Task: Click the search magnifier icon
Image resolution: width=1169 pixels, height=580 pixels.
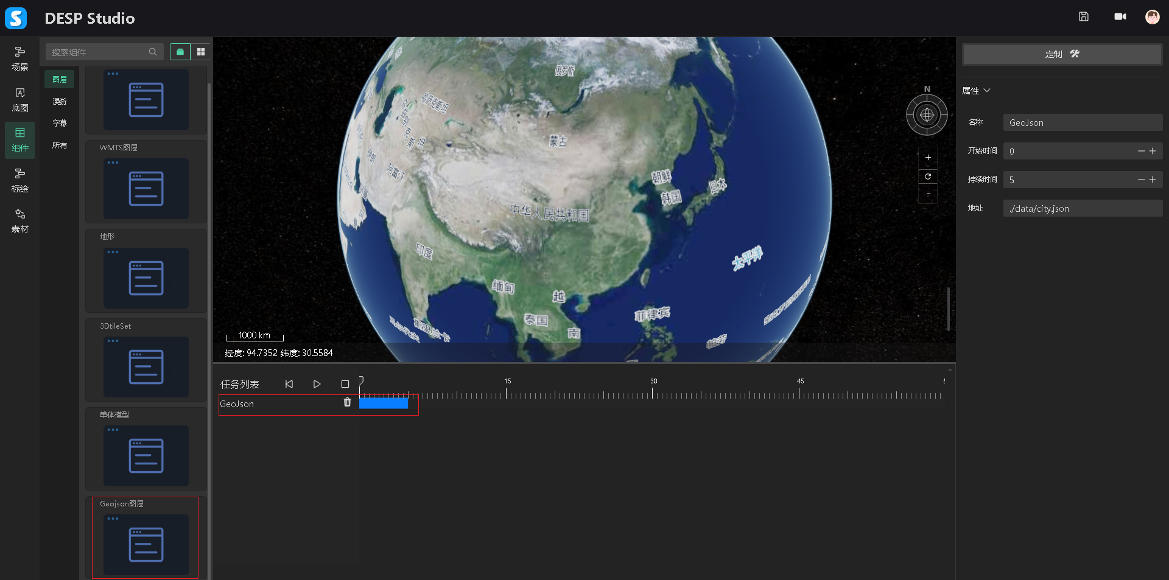Action: 153,52
